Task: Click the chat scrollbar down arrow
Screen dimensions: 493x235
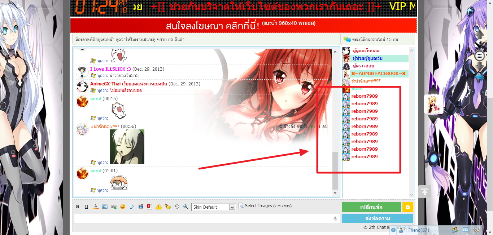Action: [335, 193]
